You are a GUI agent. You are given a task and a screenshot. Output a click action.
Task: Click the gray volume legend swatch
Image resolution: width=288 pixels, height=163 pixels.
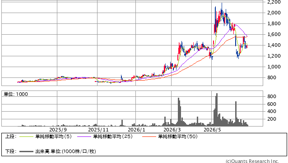tap(26, 151)
